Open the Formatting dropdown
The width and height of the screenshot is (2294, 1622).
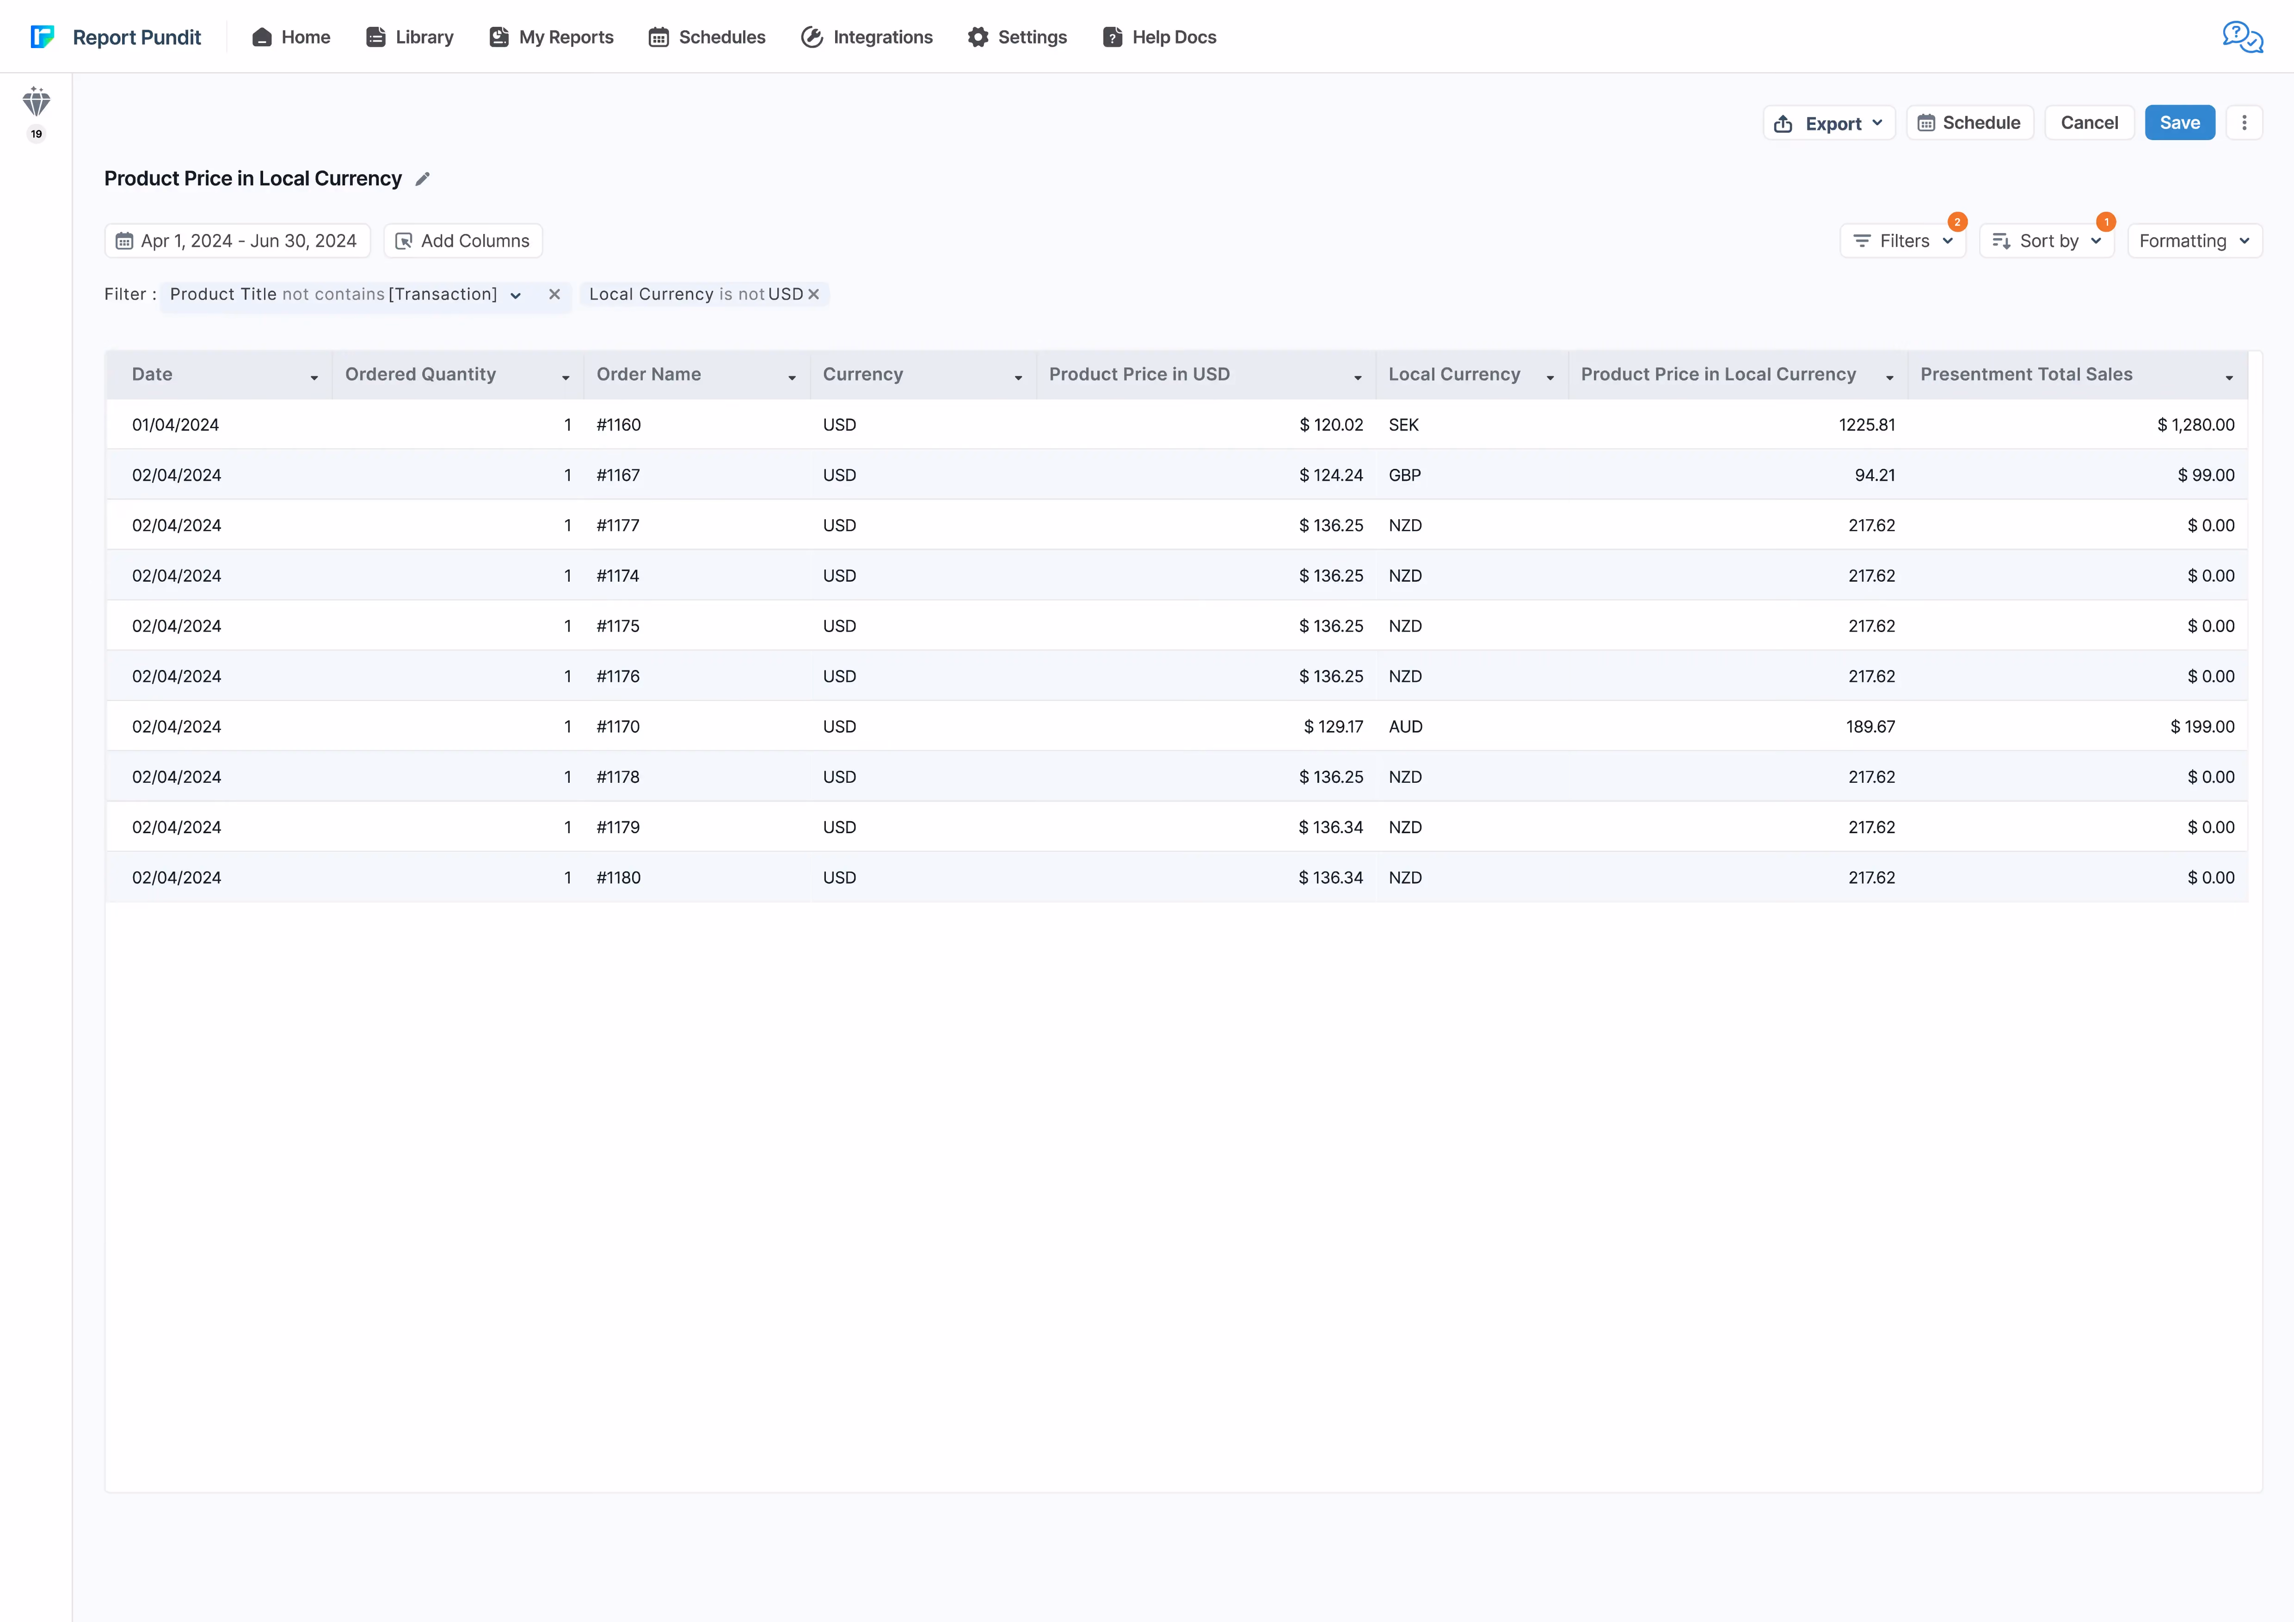point(2194,241)
